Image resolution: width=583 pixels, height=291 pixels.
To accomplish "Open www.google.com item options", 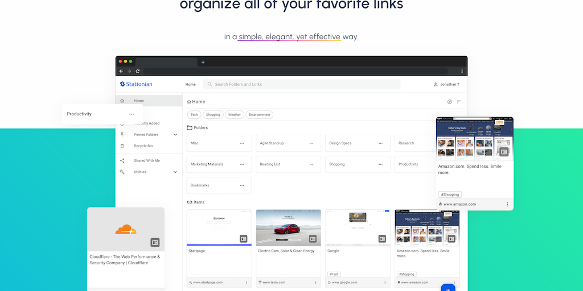I will pos(385,282).
